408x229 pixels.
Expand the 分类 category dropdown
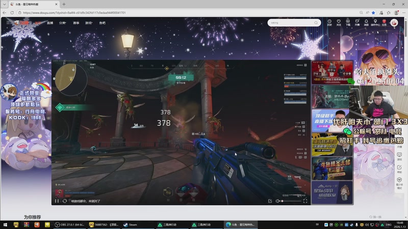pyautogui.click(x=62, y=23)
